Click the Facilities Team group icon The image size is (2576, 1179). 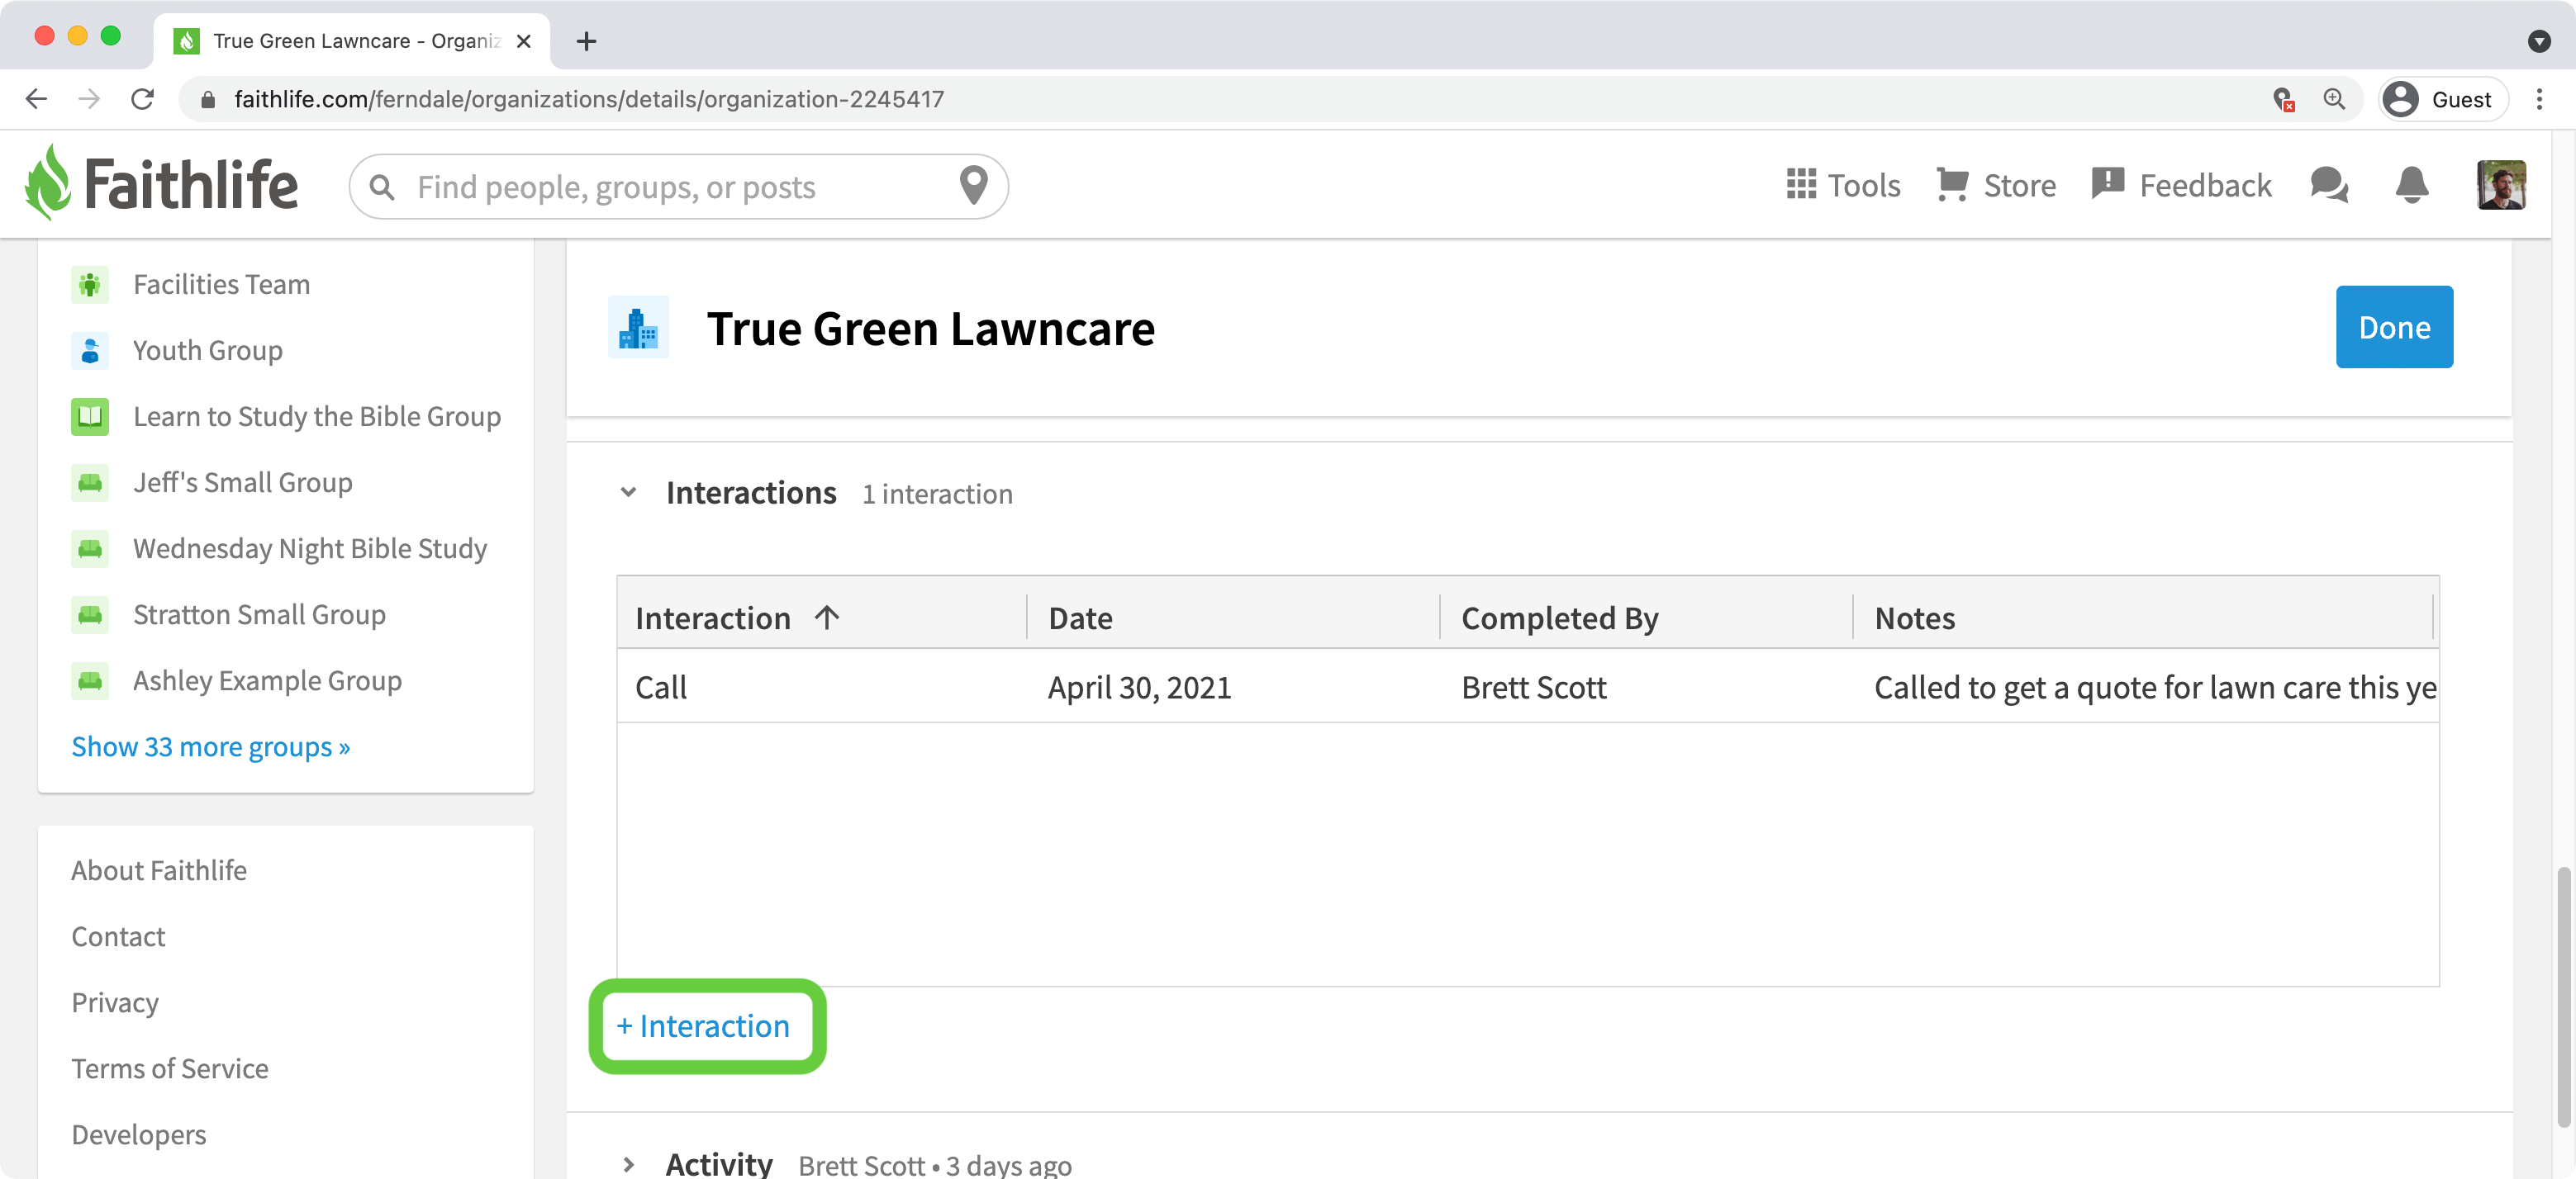point(90,285)
